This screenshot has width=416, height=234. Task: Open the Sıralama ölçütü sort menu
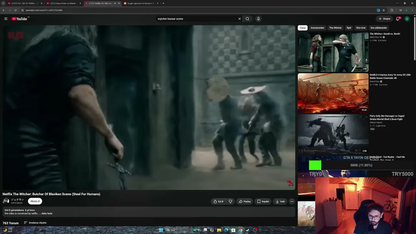click(x=35, y=223)
